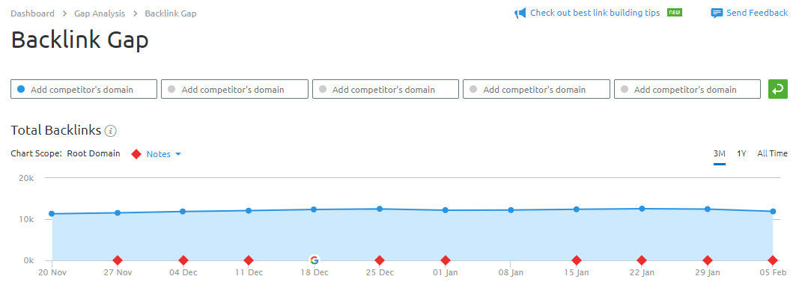Viewport: 799px width, 291px height.
Task: Click the green compare arrow button
Action: (777, 89)
